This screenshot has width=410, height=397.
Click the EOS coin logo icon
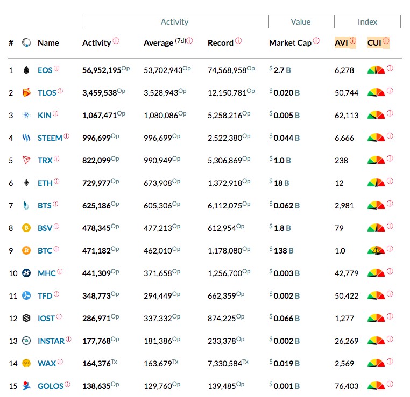(x=26, y=70)
